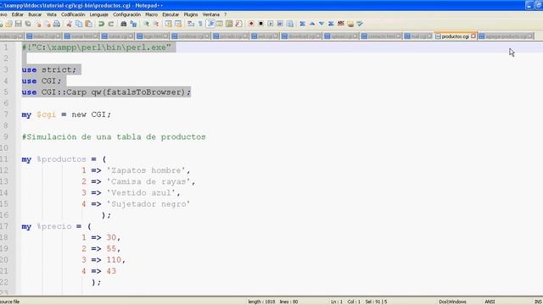The image size is (543, 305).
Task: Toggle word wrap in the toolbar
Action: (x=191, y=24)
